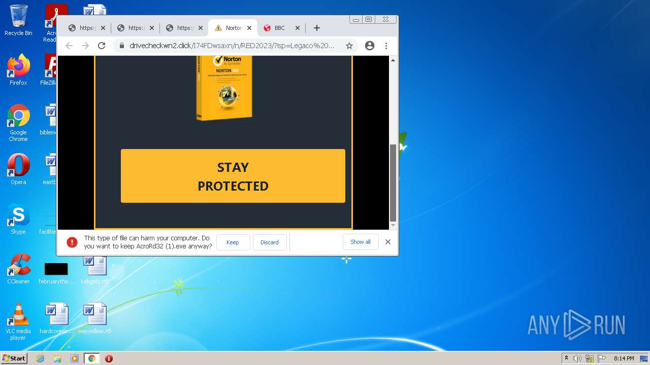Open media player from taskbar

(75, 358)
